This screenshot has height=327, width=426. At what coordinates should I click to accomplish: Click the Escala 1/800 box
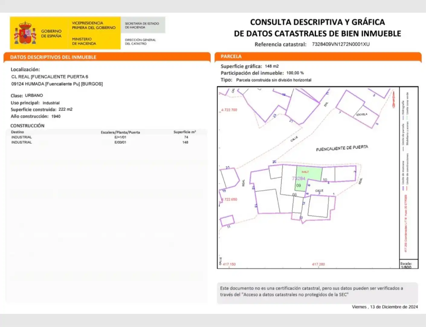click(409, 265)
